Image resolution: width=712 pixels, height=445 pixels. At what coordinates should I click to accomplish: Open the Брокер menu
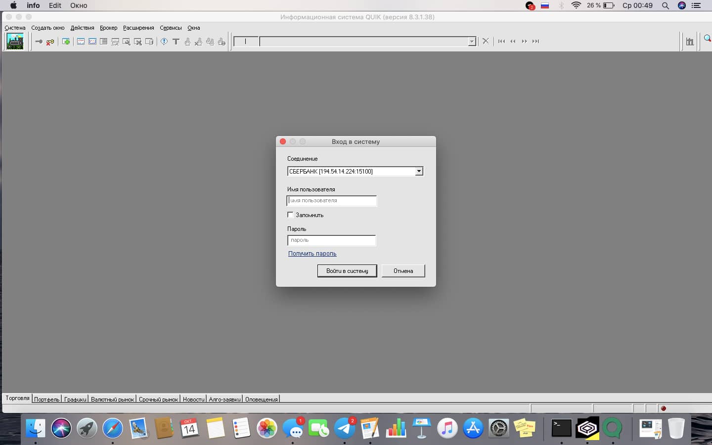click(108, 28)
